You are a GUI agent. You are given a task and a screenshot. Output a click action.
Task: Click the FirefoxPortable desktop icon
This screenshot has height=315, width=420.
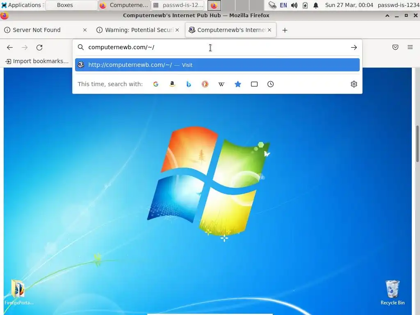coord(18,292)
